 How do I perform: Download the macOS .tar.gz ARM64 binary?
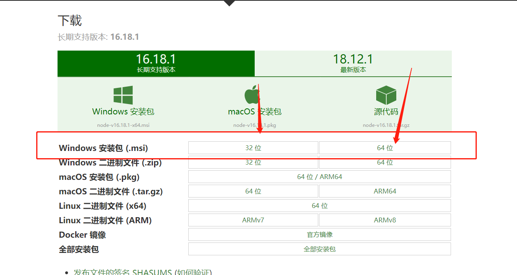[x=385, y=191]
